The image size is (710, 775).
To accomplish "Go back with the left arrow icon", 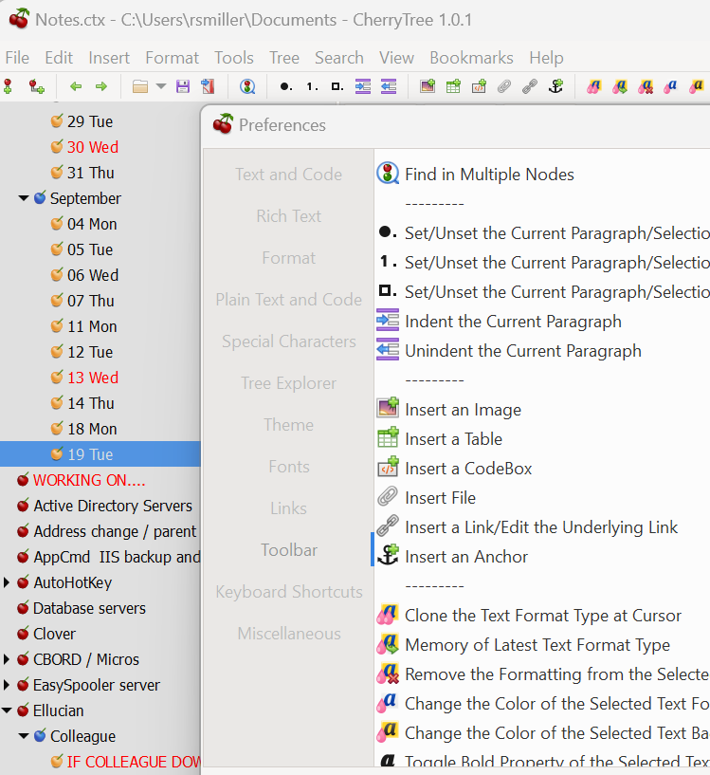I will tap(76, 86).
